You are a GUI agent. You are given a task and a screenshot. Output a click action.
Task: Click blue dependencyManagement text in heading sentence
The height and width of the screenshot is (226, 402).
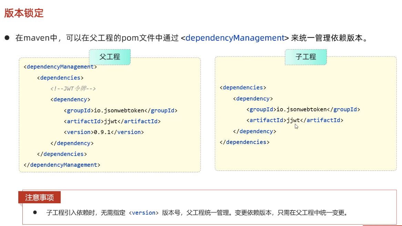[x=235, y=38]
